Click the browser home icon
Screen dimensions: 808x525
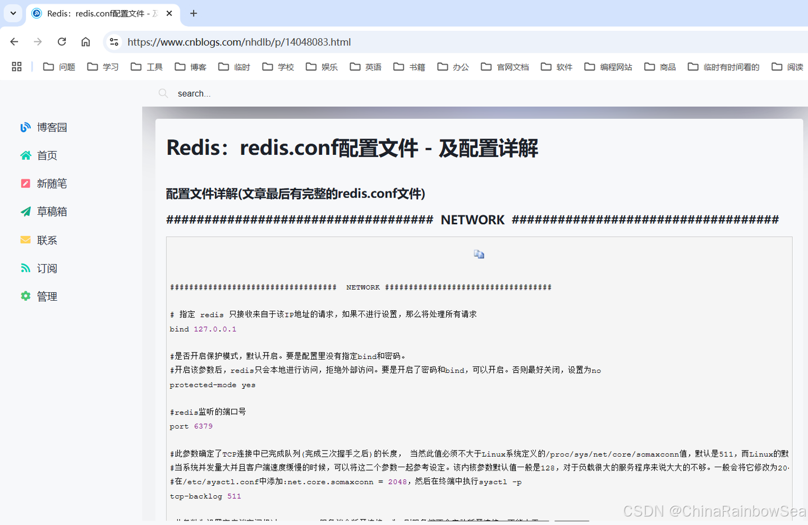click(x=85, y=42)
